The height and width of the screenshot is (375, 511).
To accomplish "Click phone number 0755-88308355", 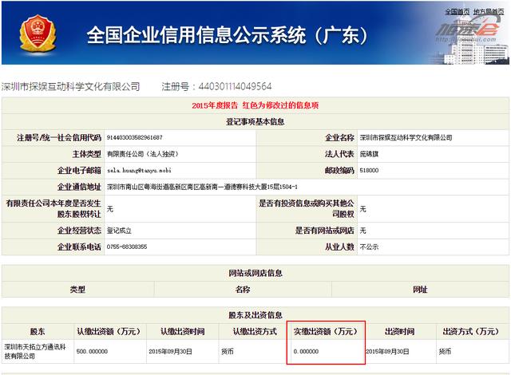I will pos(127,247).
